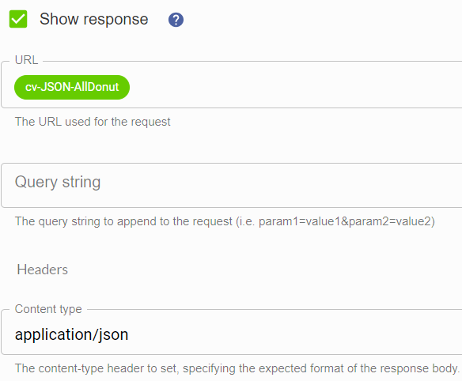Click the Query string placeholder text
This screenshot has height=381, width=462.
(x=58, y=182)
